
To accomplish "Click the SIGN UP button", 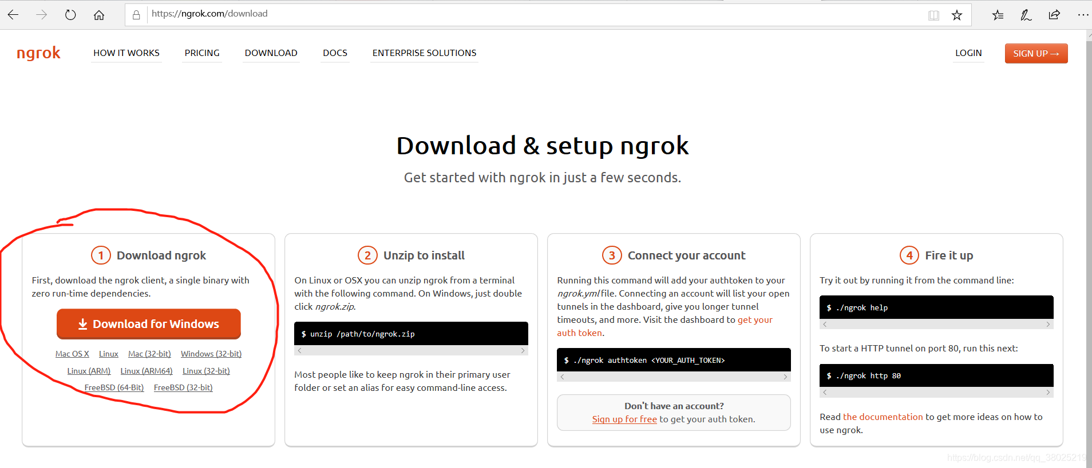I will (x=1036, y=53).
